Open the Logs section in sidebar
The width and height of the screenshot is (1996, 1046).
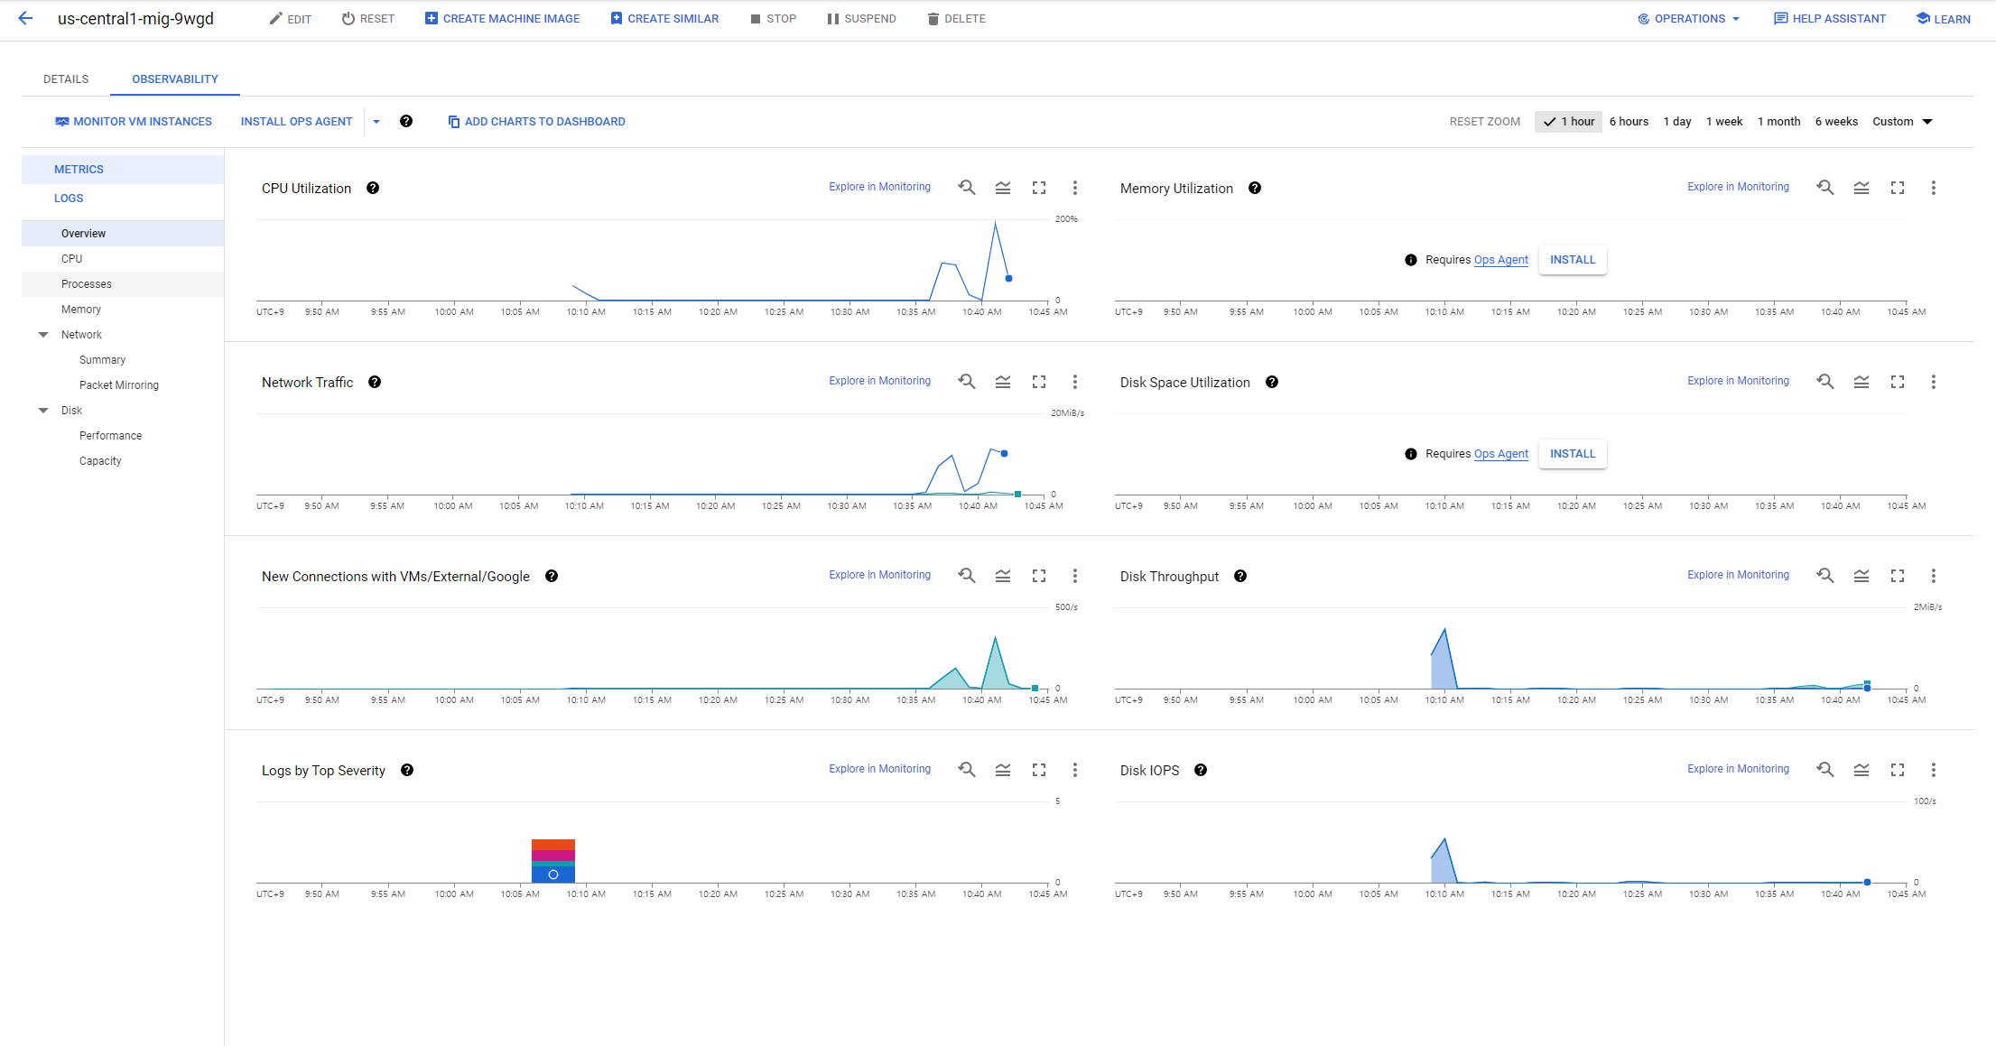[69, 198]
